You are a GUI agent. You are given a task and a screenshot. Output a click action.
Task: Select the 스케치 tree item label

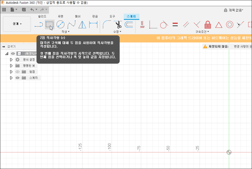point(33,78)
